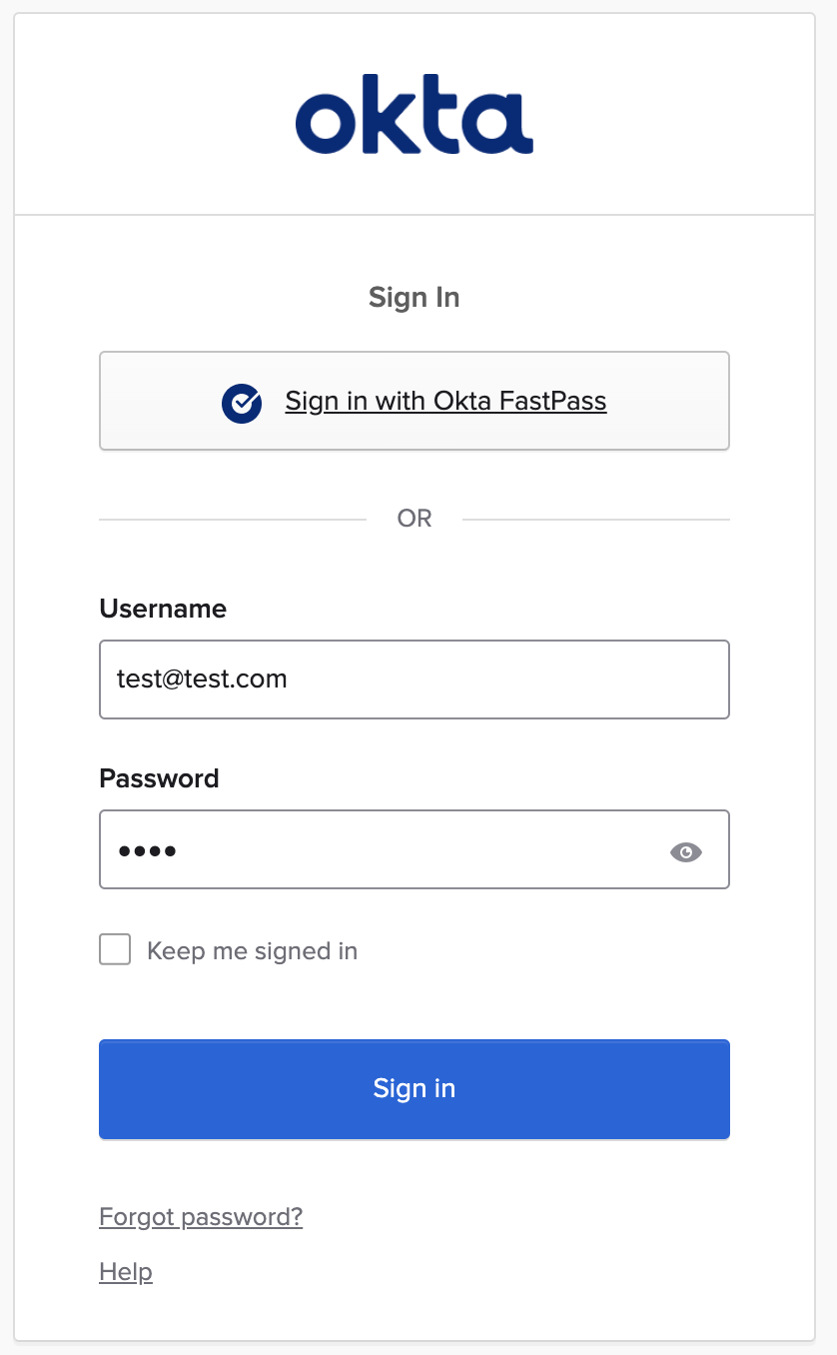Click the Okta logo at top
Image resolution: width=837 pixels, height=1355 pixels.
pyautogui.click(x=415, y=114)
